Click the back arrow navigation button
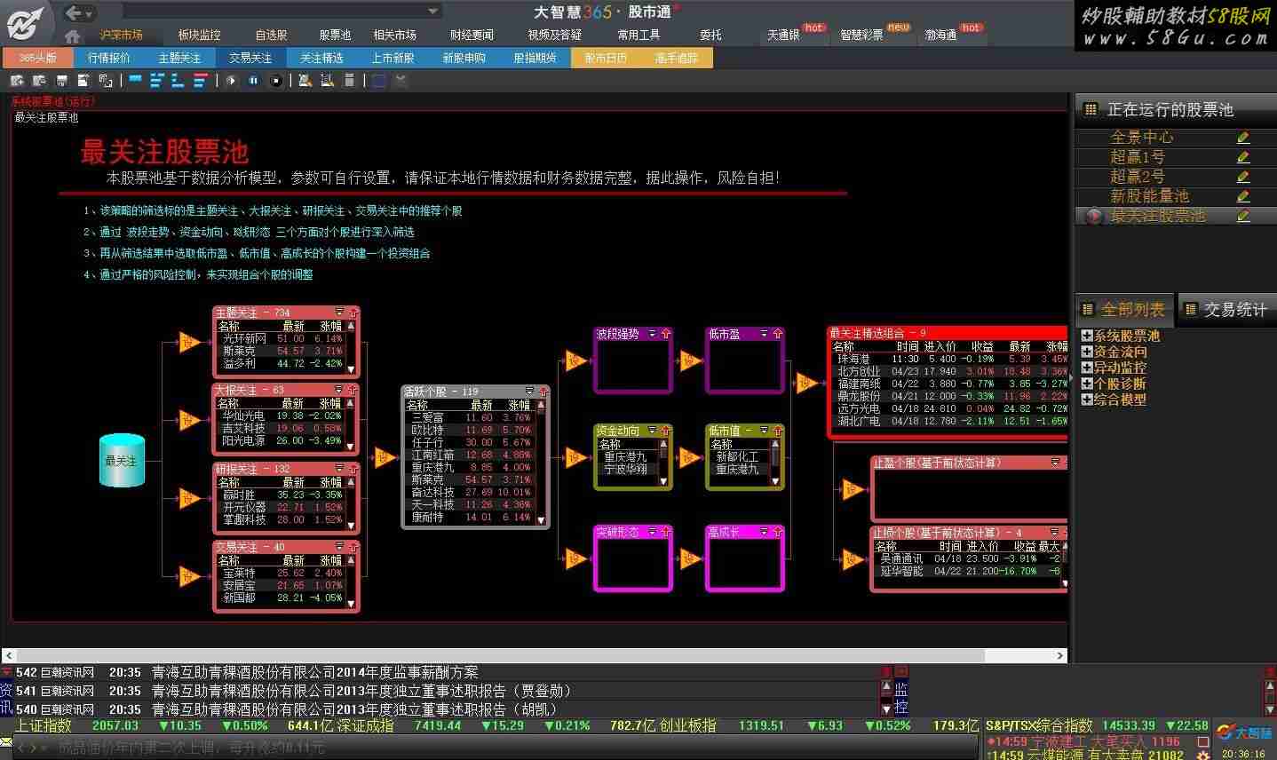 tap(75, 12)
